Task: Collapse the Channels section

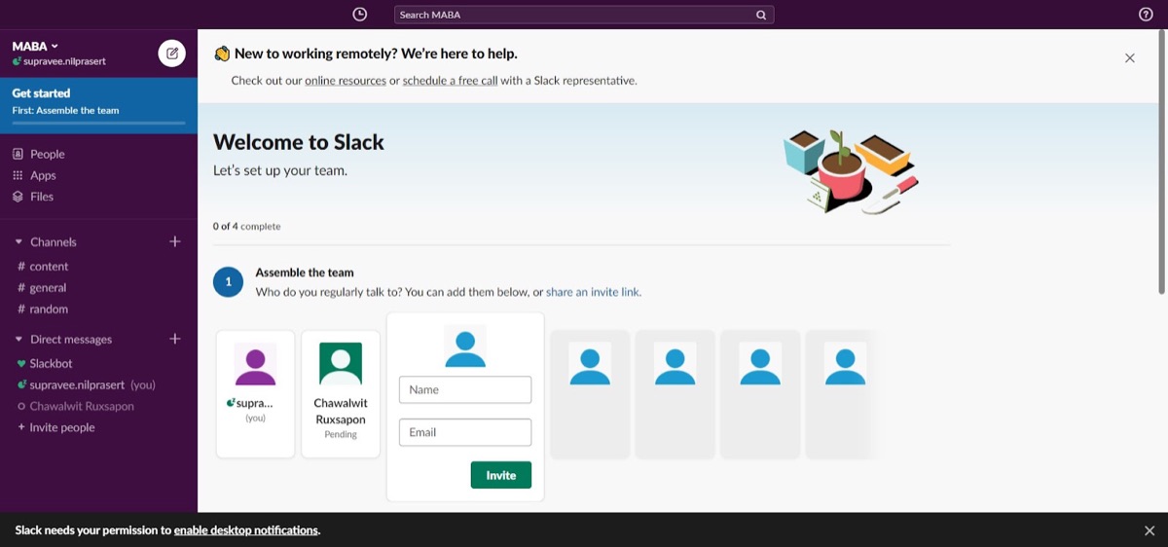Action: pyautogui.click(x=18, y=242)
